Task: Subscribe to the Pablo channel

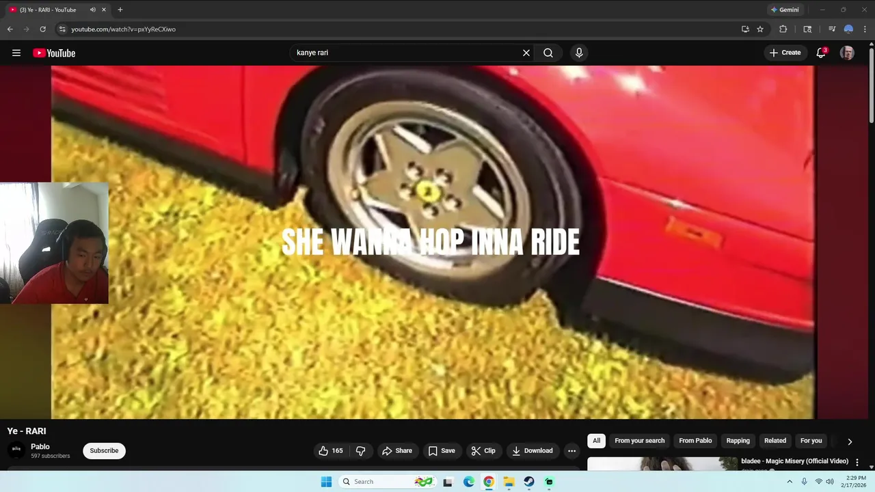Action: pos(104,450)
